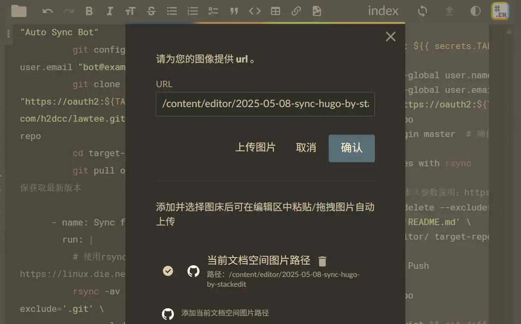Confirm the image URL with 确认
The image size is (521, 324).
coord(352,148)
